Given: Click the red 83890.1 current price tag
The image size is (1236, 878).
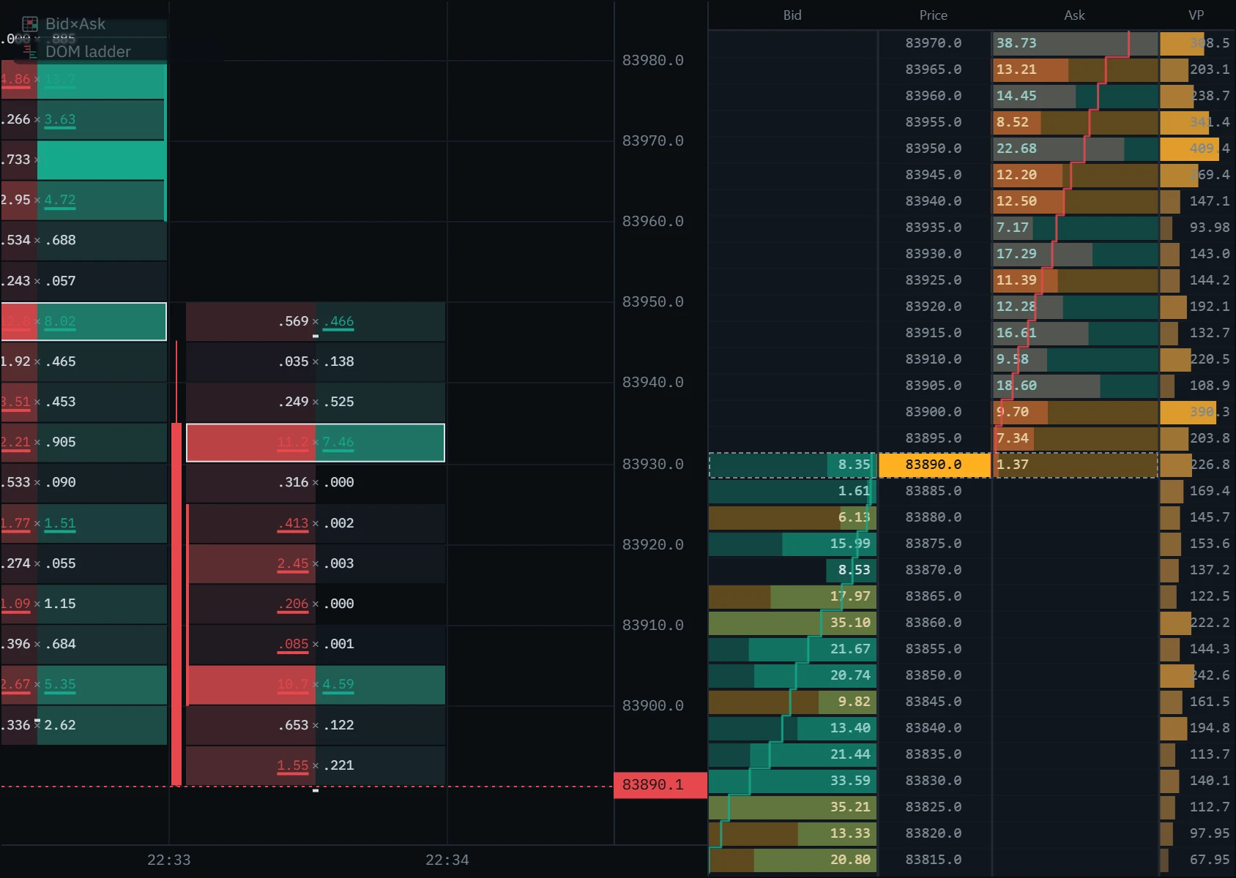Looking at the screenshot, I should click(660, 785).
